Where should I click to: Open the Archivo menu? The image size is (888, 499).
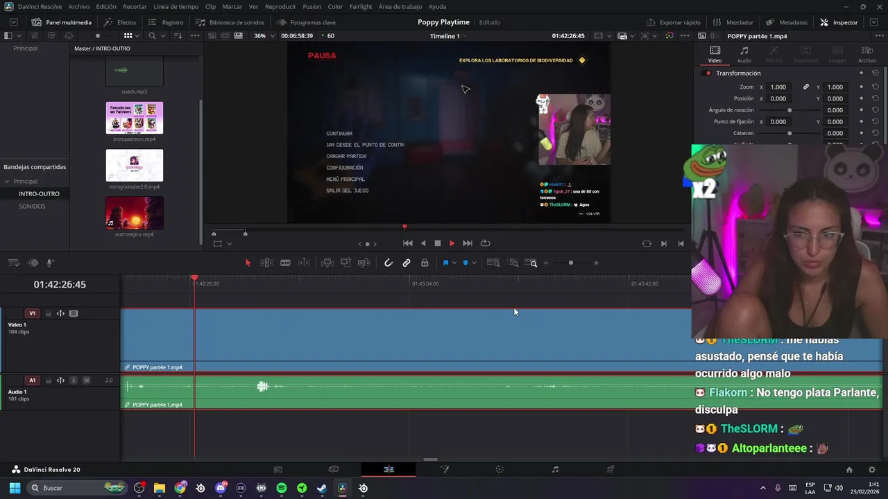(x=78, y=6)
